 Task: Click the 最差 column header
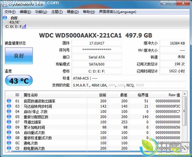[118, 95]
